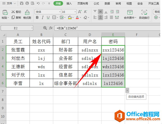The width and height of the screenshot is (162, 124).
Task: Expand fill color dropdown arrow
Action: [x=73, y=18]
